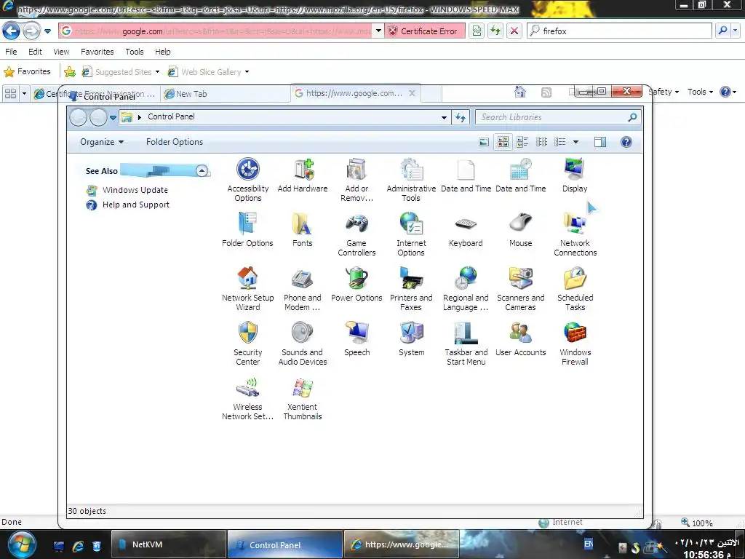Switch to NetKVM taskbar button
745x559 pixels.
[169, 544]
